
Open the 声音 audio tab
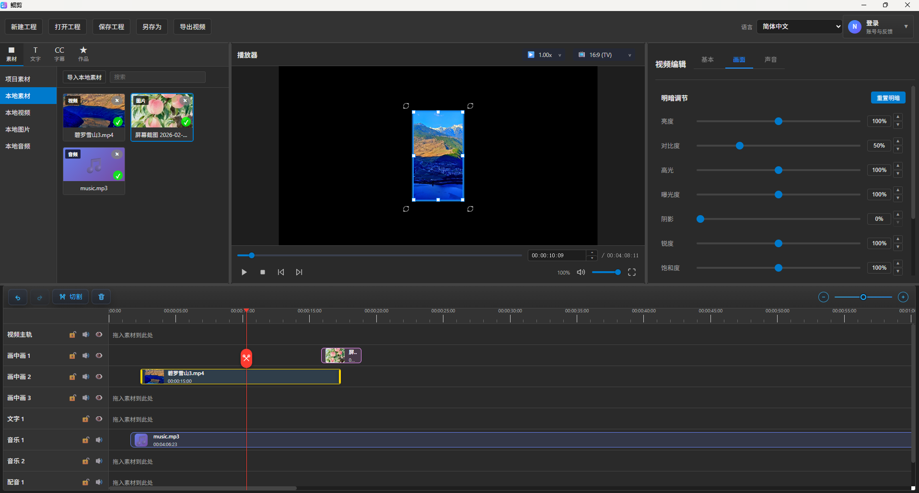[x=771, y=60]
